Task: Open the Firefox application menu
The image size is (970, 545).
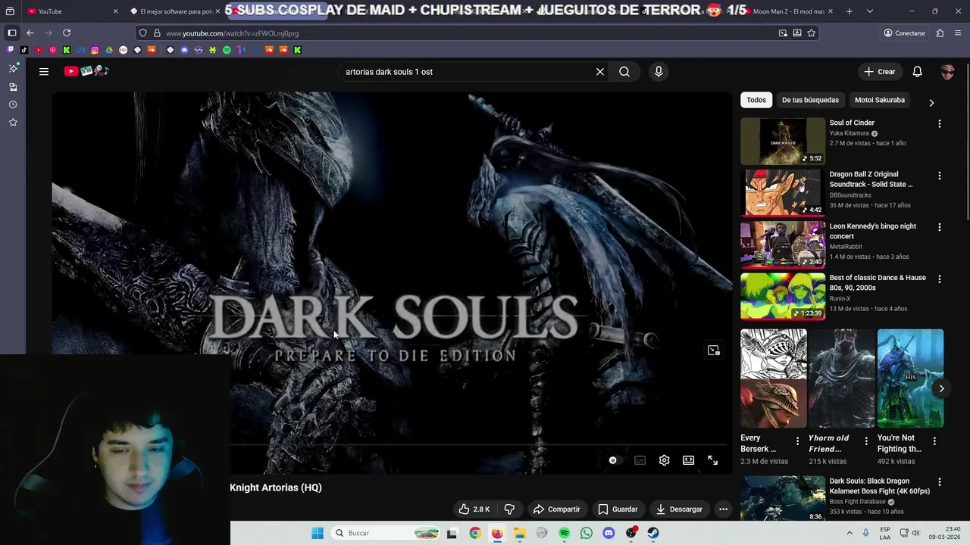Action: [958, 33]
